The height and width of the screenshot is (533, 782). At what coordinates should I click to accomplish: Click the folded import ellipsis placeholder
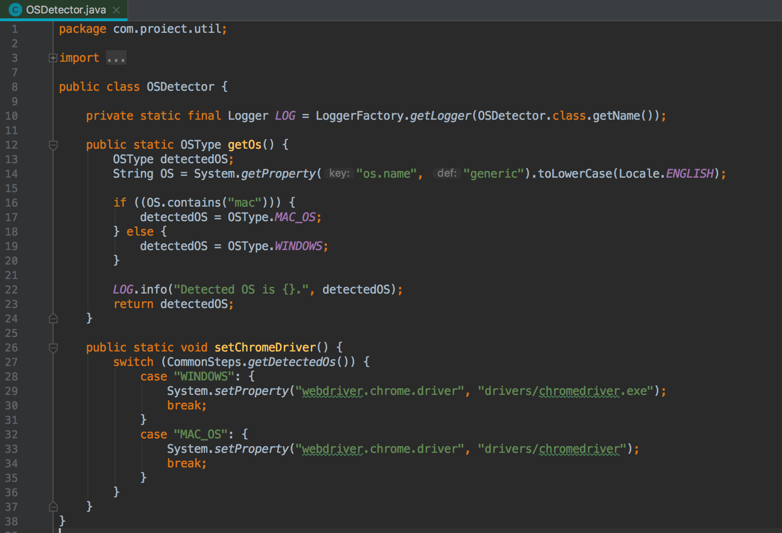(x=116, y=58)
